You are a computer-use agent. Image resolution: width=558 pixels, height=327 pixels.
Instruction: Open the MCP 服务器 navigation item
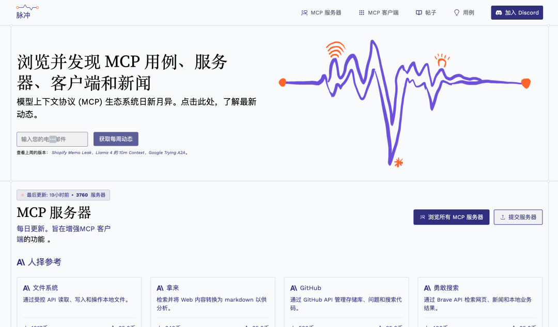[x=326, y=12]
